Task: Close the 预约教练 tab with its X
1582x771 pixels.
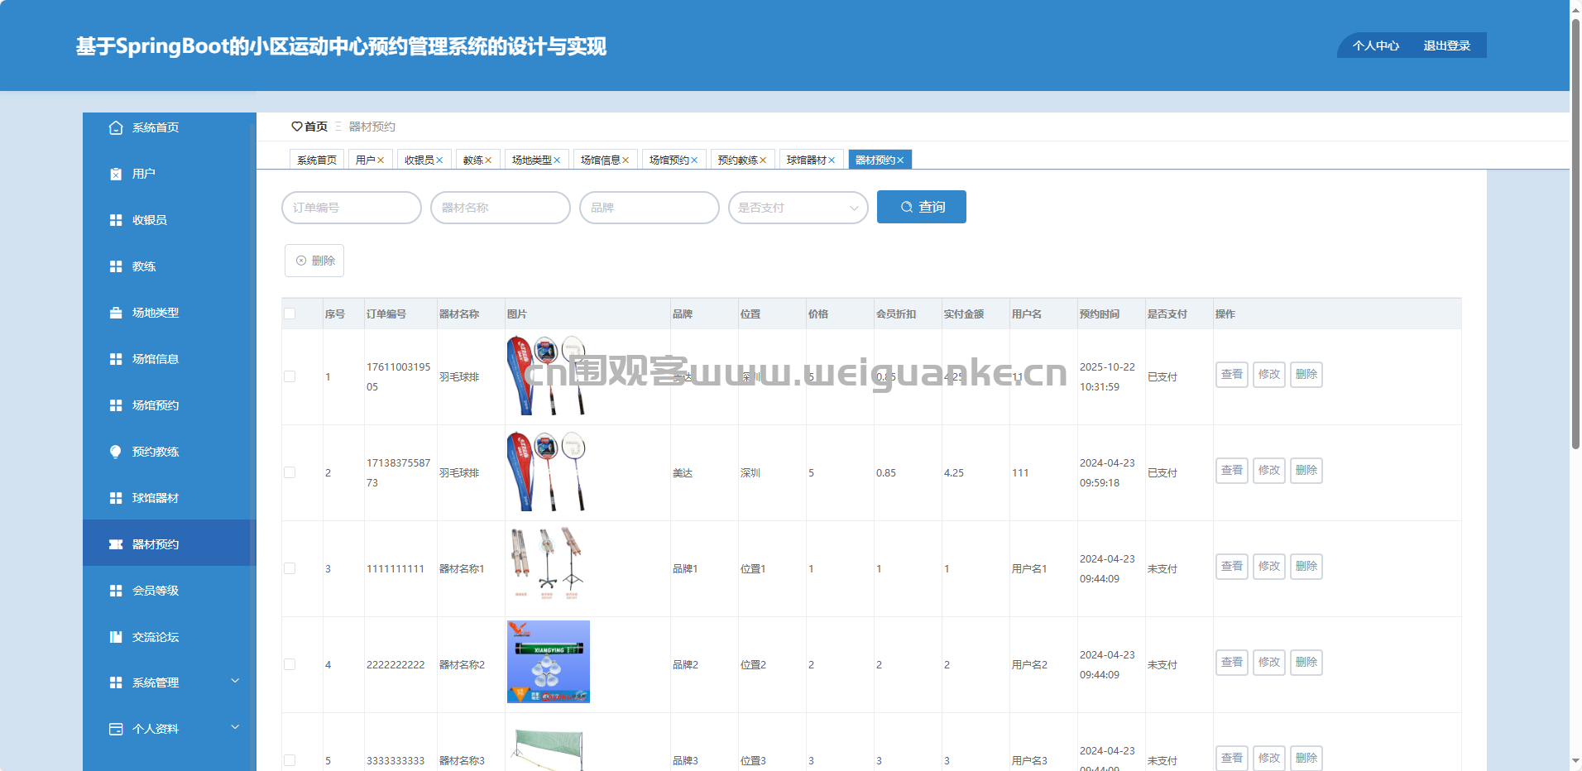Action: pos(763,160)
